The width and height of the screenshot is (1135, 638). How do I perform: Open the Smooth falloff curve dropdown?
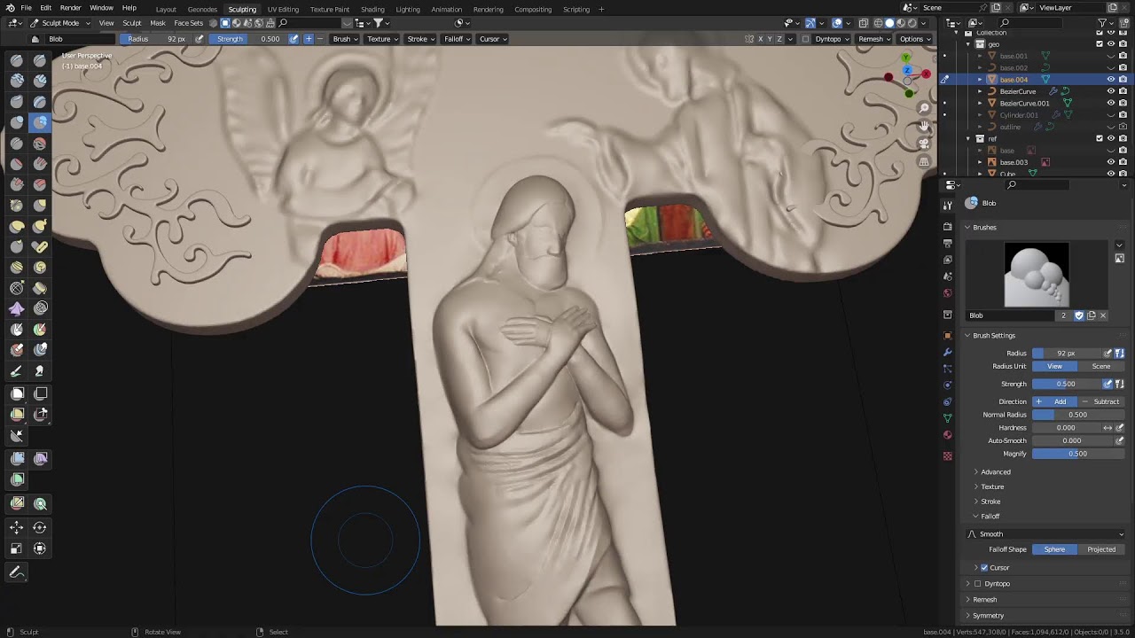pos(1045,534)
